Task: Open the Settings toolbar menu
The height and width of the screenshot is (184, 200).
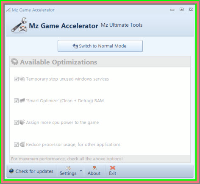Action: click(68, 171)
